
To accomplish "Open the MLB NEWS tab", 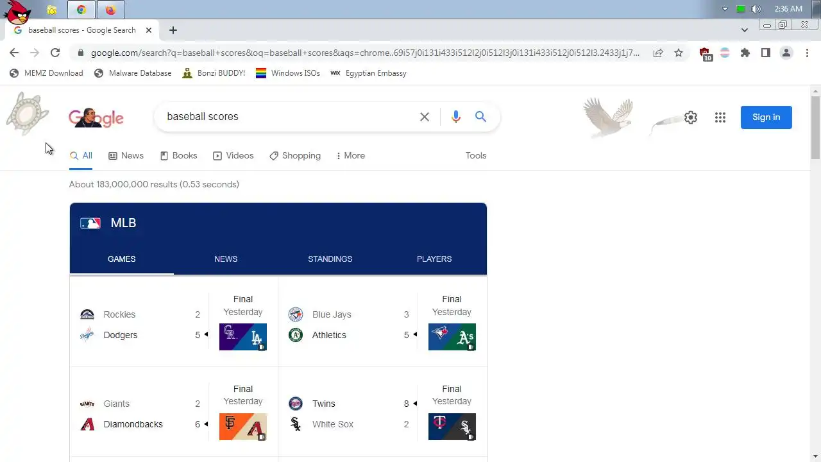I will click(226, 259).
